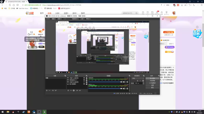This screenshot has width=204, height=114.
Task: Click the Douyu search magnifier icon
Action: [x=136, y=13]
